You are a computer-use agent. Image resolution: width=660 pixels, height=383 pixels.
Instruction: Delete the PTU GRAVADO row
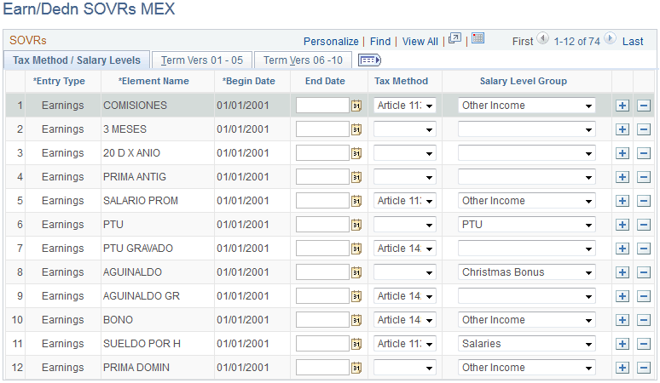644,249
